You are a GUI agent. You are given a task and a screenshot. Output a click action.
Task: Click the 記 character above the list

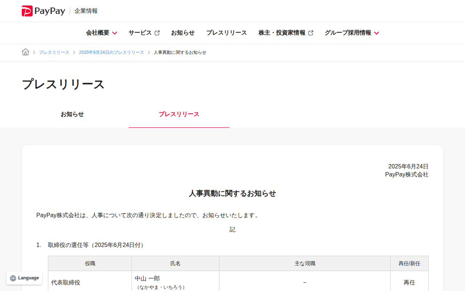[232, 230]
